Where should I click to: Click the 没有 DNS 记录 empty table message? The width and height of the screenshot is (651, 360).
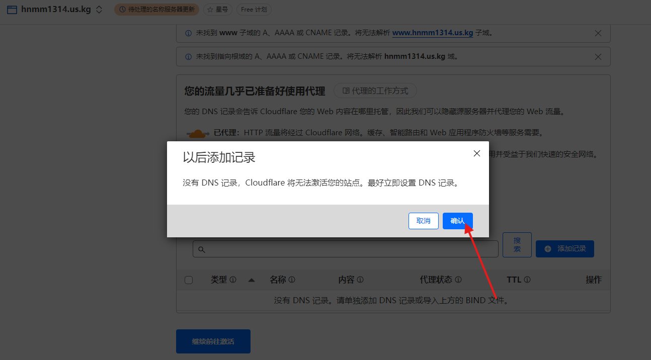(393, 301)
